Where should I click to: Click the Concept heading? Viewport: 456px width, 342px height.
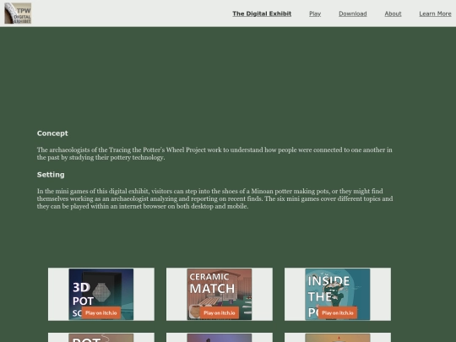click(x=52, y=133)
